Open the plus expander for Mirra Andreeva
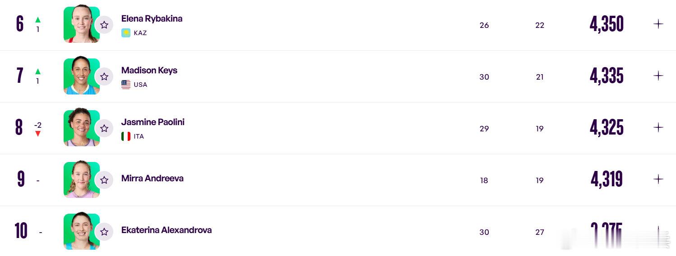This screenshot has width=676, height=256. click(658, 179)
